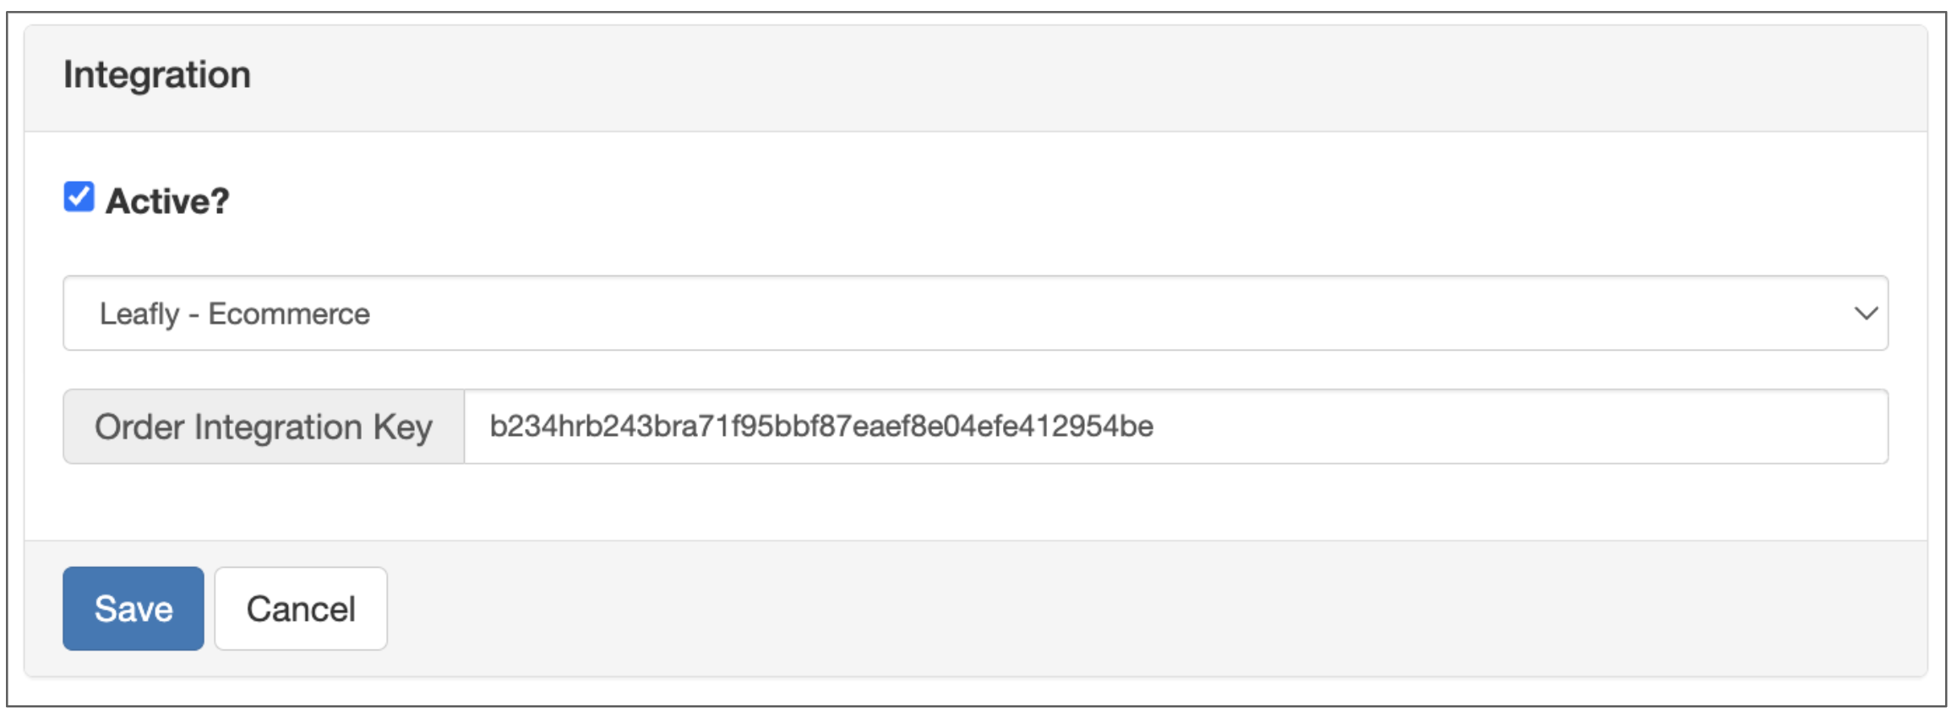Click the empty area right of the key value

[1521, 427]
